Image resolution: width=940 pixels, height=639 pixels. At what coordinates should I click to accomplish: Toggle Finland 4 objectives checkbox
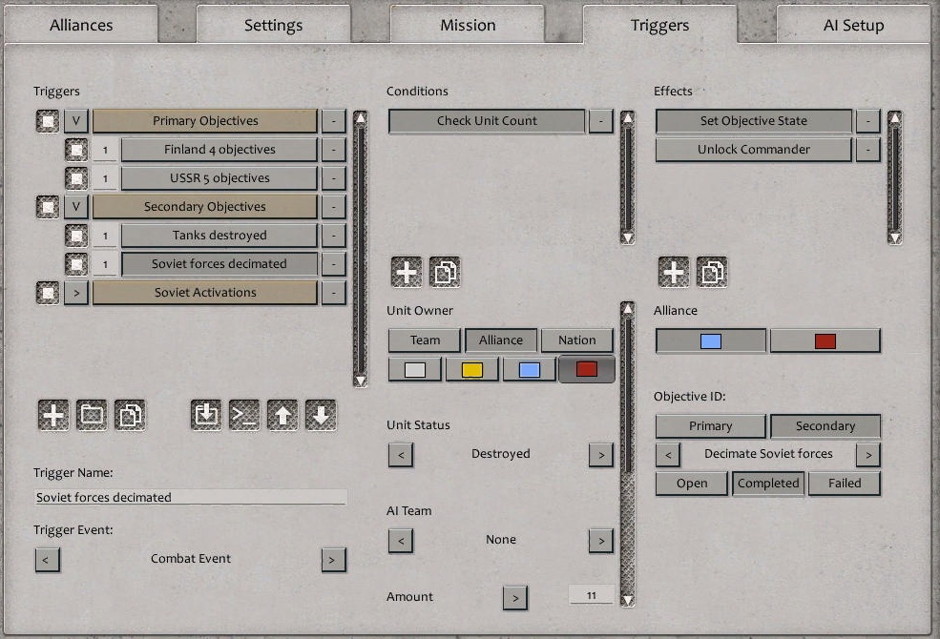(x=76, y=150)
